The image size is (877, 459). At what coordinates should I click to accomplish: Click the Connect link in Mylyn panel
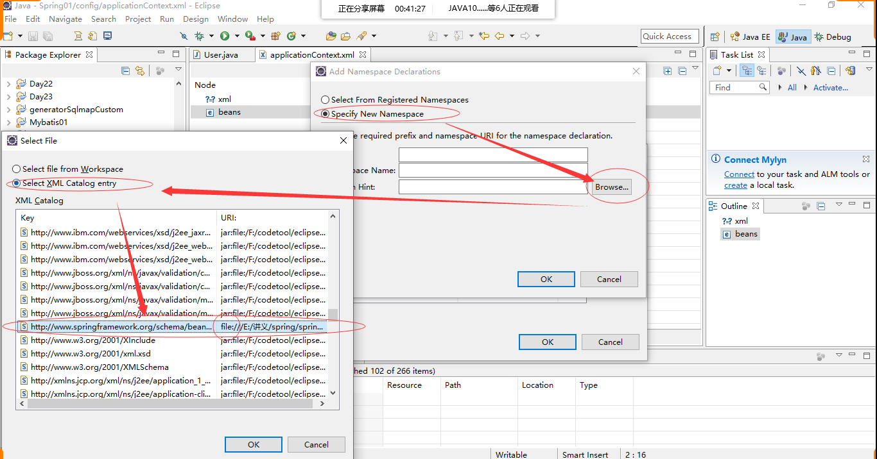(x=739, y=174)
